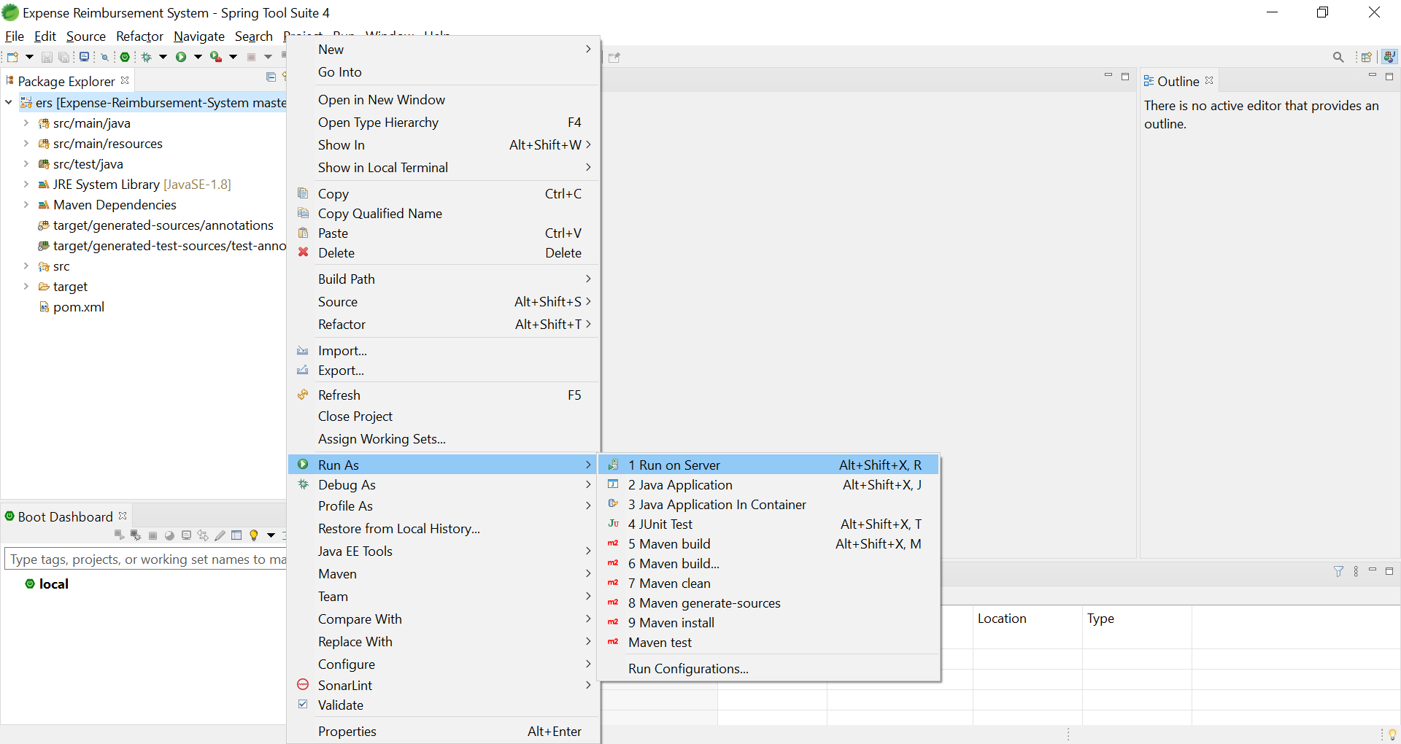Select '4 JUnit Test' in submenu
This screenshot has width=1401, height=744.
[x=768, y=524]
